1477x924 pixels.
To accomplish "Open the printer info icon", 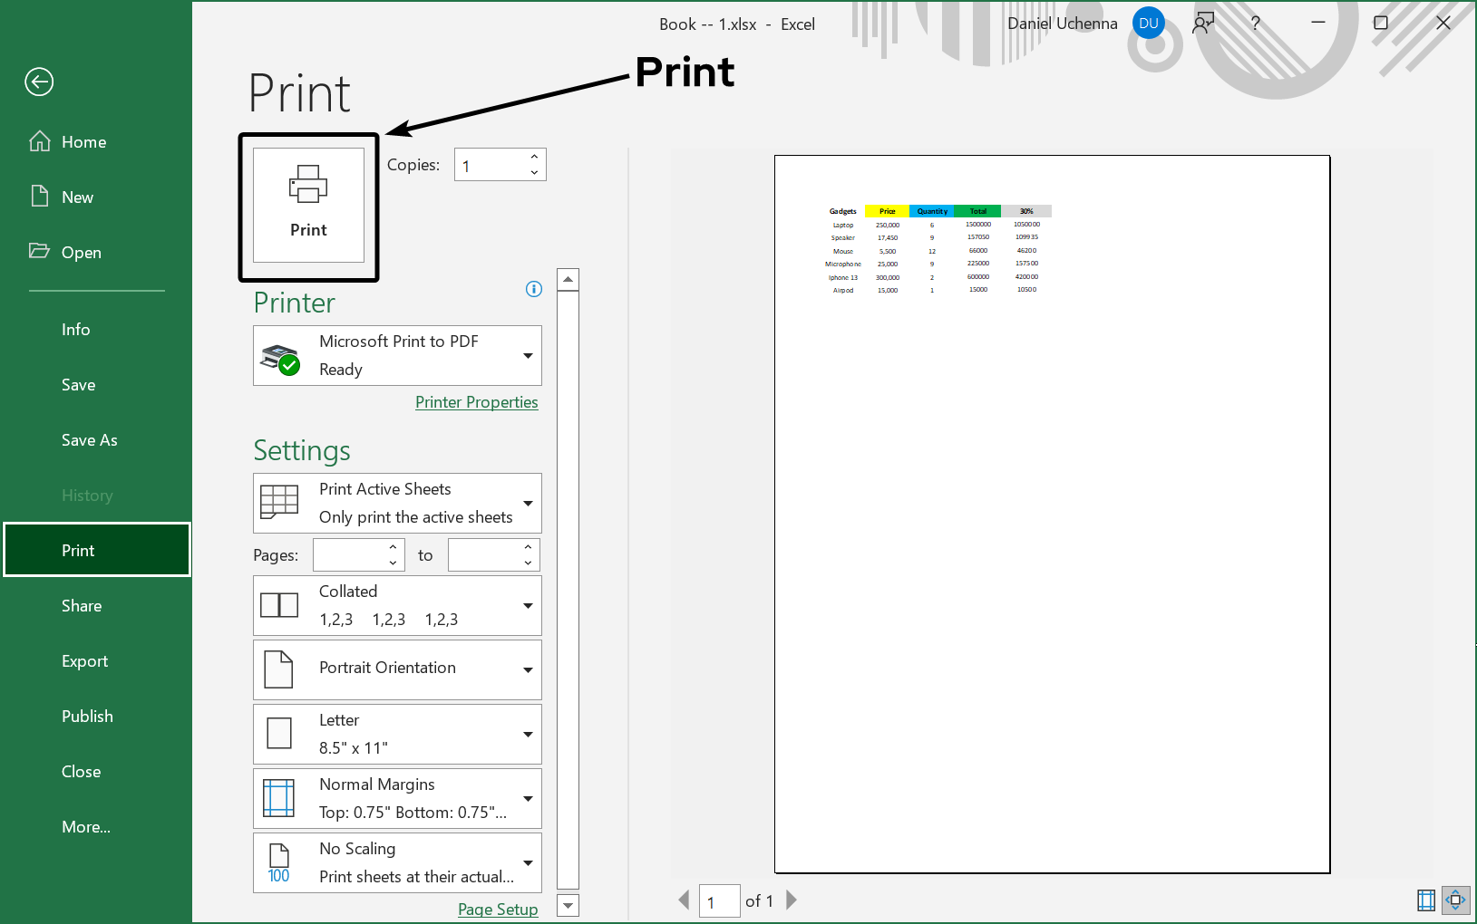I will 534,289.
